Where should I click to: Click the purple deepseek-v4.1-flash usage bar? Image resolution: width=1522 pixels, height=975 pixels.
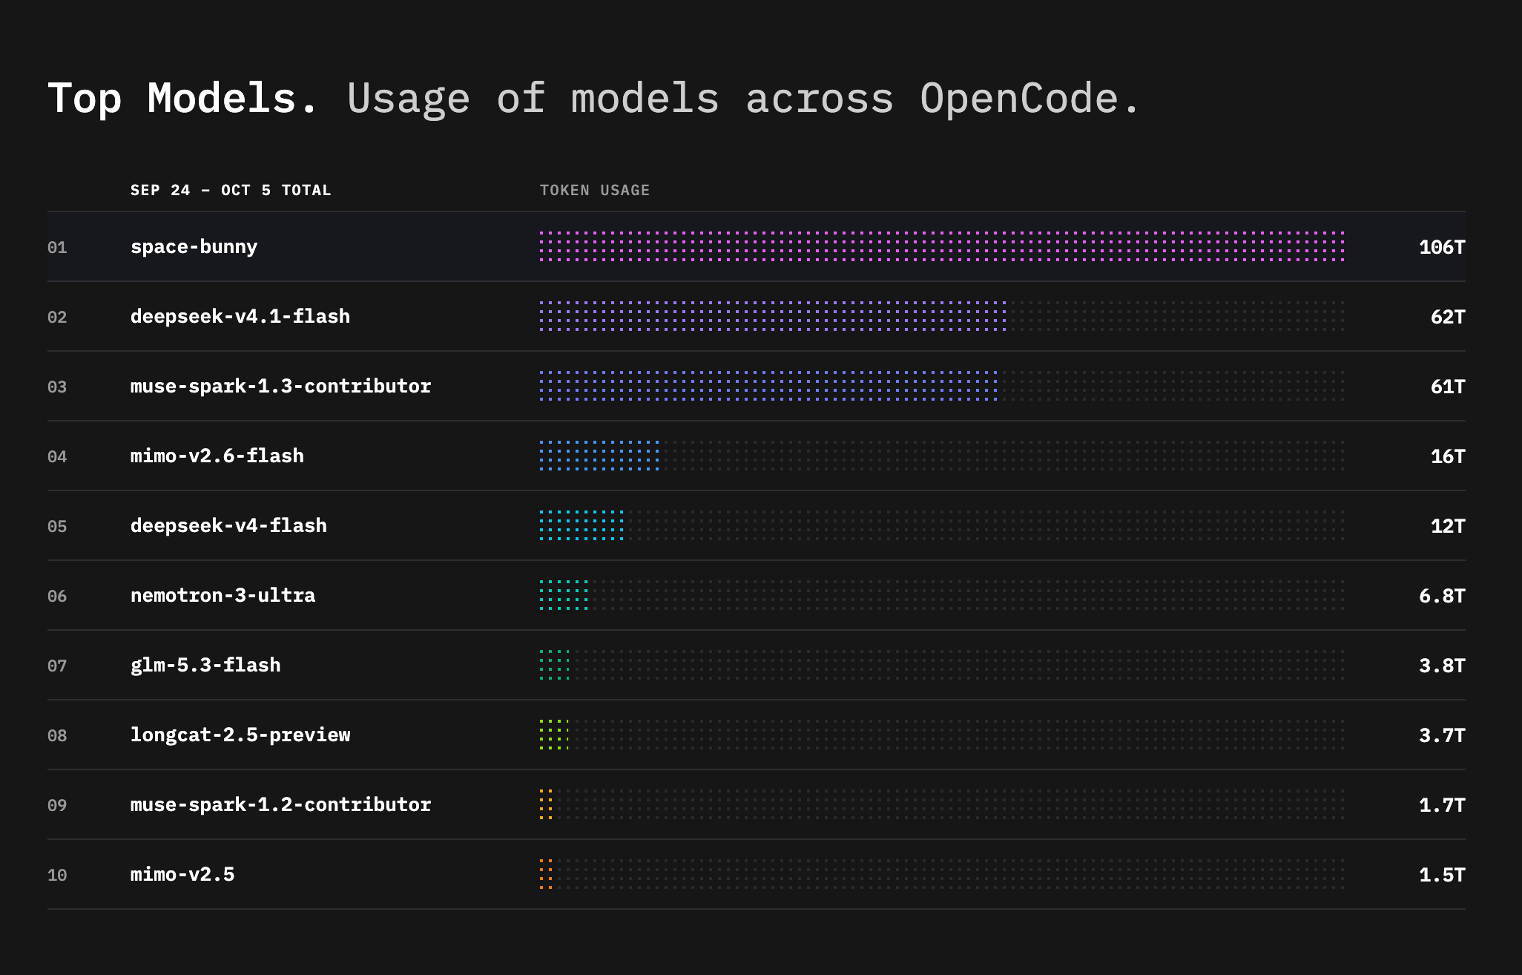click(x=773, y=316)
